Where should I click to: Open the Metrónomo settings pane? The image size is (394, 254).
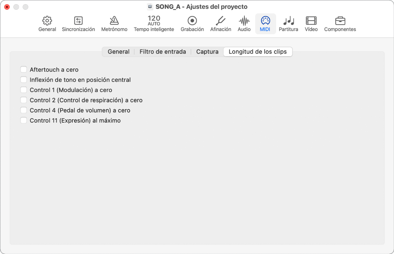click(x=114, y=24)
